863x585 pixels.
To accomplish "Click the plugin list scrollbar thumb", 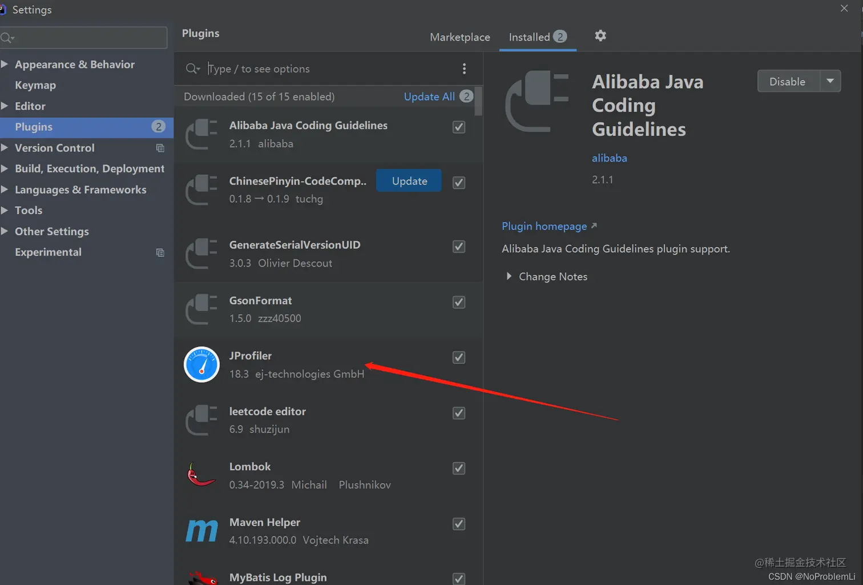I will pyautogui.click(x=478, y=101).
